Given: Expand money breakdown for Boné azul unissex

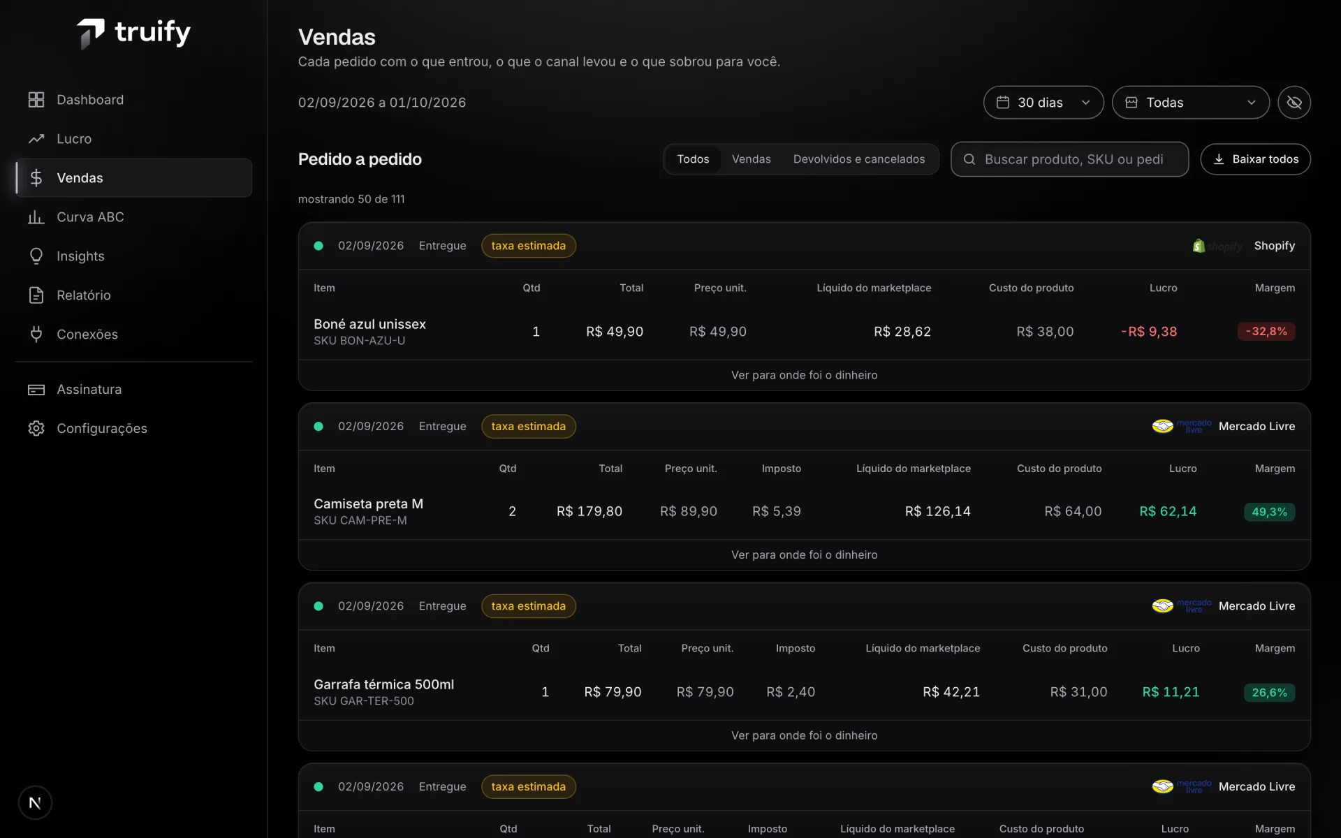Looking at the screenshot, I should [804, 375].
